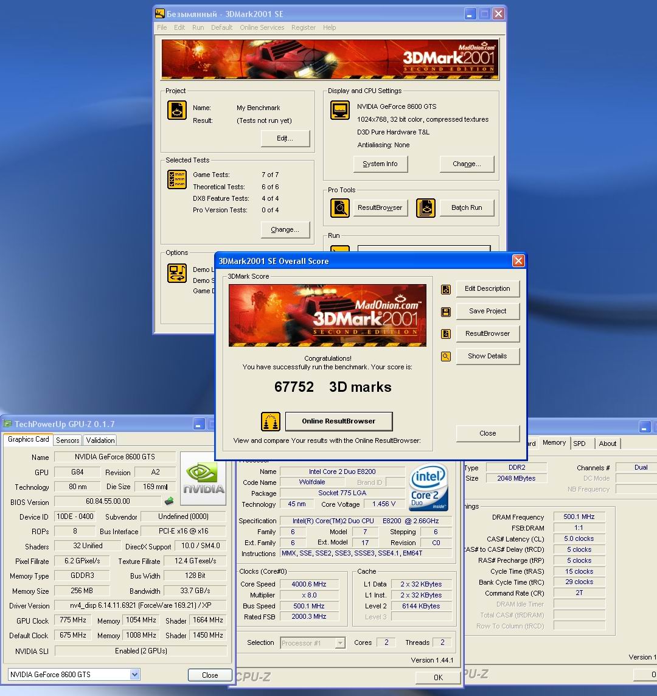Click the Edit... button in Project section
This screenshot has width=657, height=696.
[285, 138]
